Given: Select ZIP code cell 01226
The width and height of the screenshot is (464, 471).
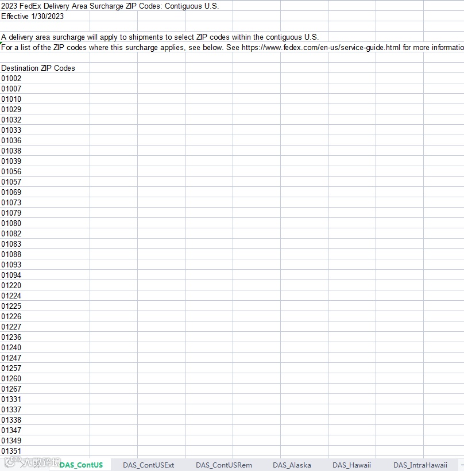Looking at the screenshot, I should (45, 317).
